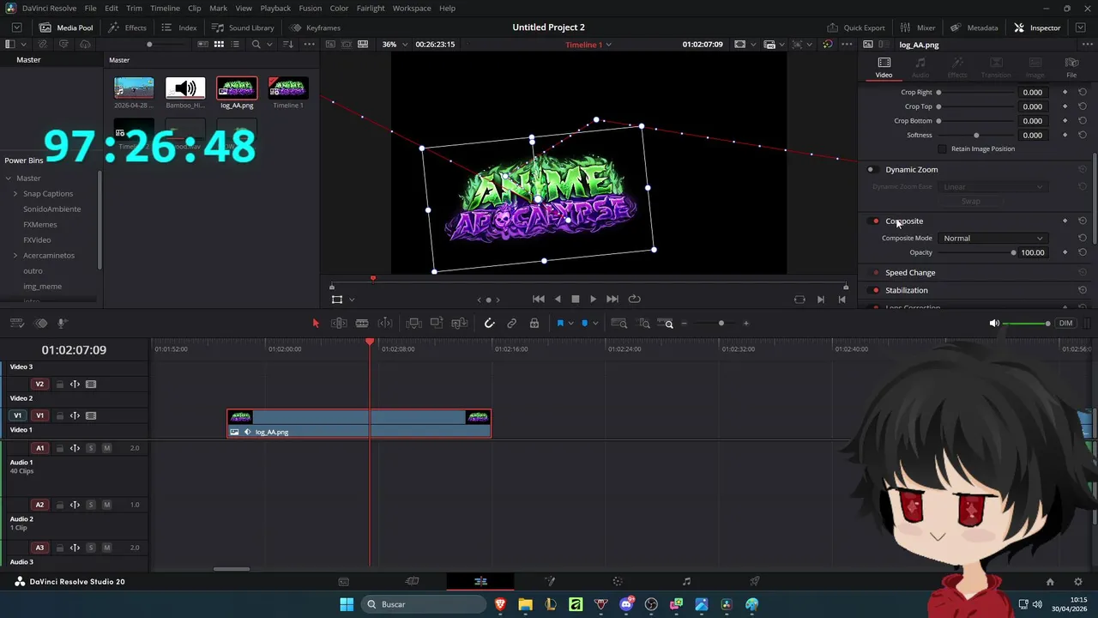Mute audio track A1
The height and width of the screenshot is (618, 1098).
coord(106,448)
